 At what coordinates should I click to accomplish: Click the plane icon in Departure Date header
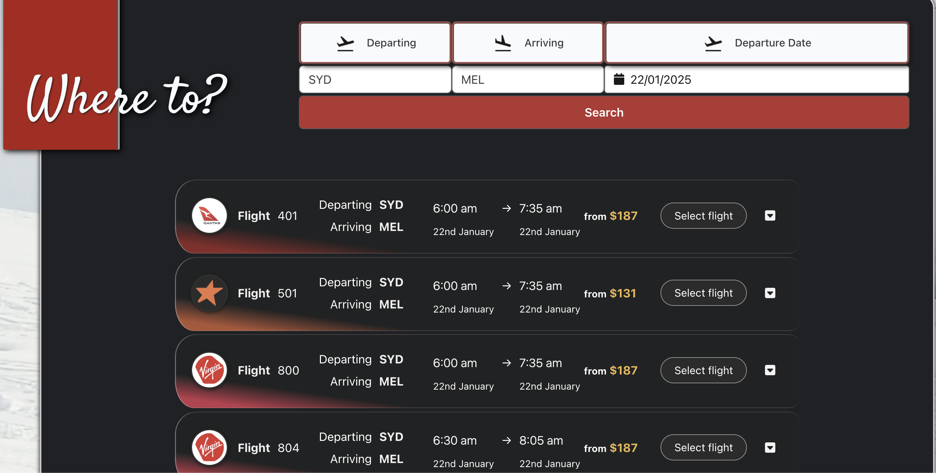(x=713, y=42)
